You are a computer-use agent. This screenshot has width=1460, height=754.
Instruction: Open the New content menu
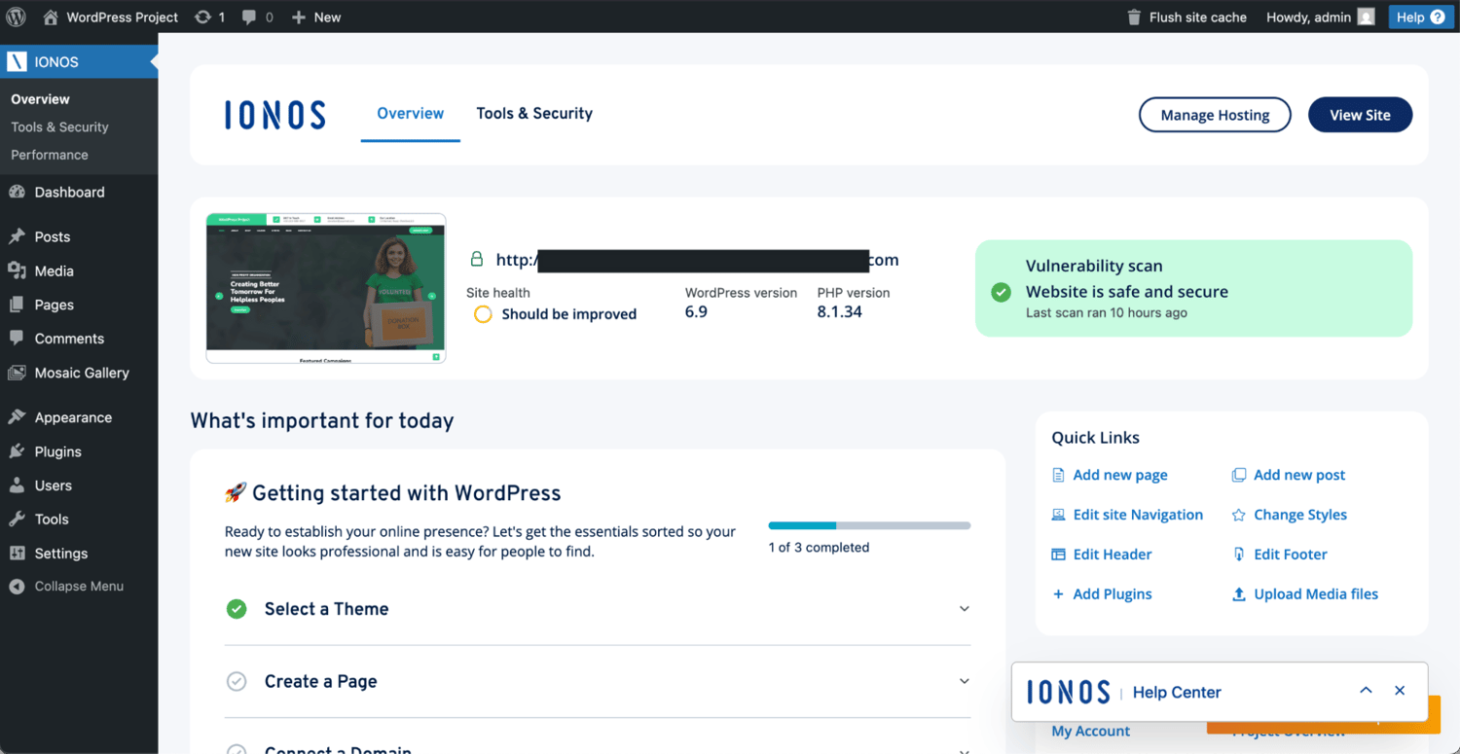[x=316, y=17]
